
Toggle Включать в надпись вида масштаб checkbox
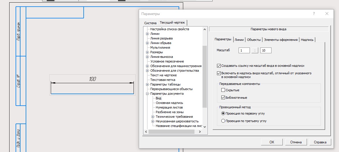219,73
